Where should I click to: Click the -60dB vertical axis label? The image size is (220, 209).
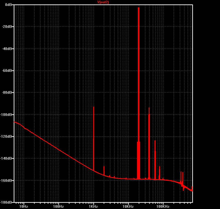point(7,71)
